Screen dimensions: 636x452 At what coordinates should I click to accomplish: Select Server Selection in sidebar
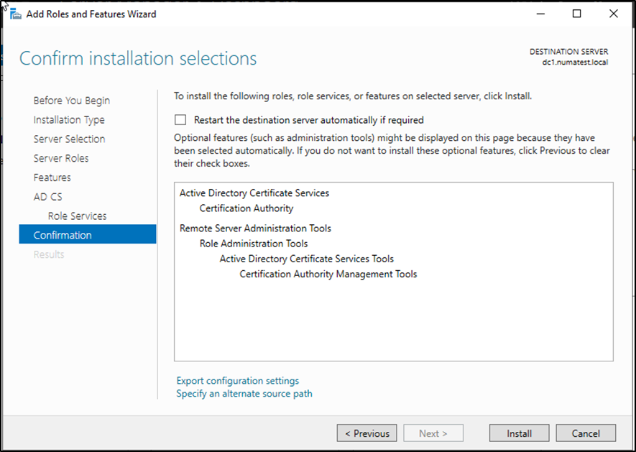click(x=69, y=139)
